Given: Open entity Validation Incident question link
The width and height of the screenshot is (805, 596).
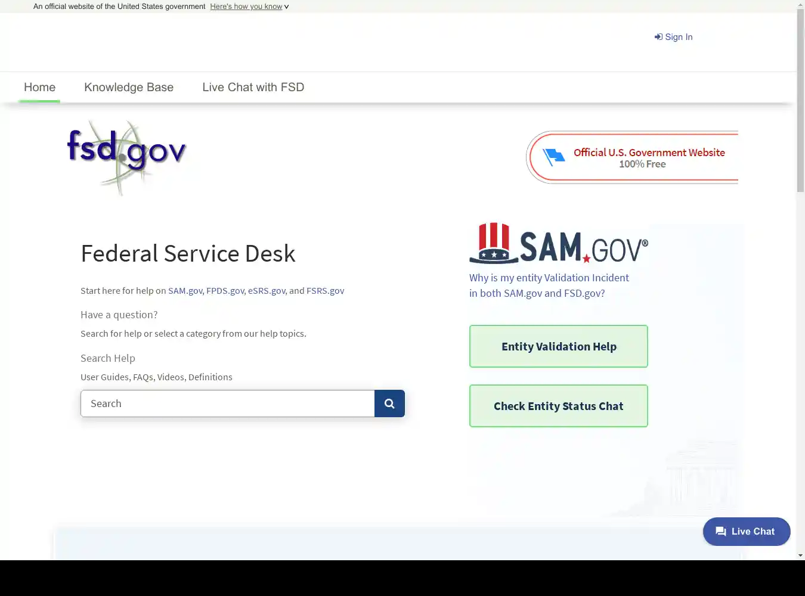Looking at the screenshot, I should [x=549, y=285].
